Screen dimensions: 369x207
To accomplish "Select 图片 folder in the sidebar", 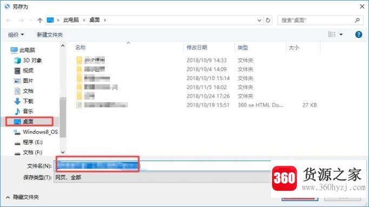I will pos(23,81).
